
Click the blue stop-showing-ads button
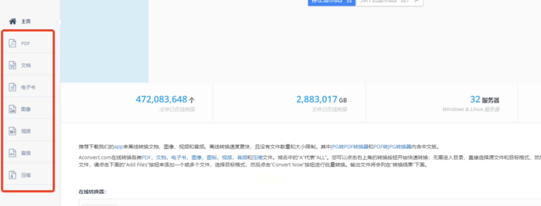tap(332, 2)
